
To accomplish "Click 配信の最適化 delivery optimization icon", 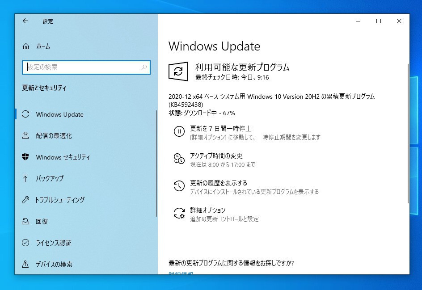I will (x=25, y=135).
